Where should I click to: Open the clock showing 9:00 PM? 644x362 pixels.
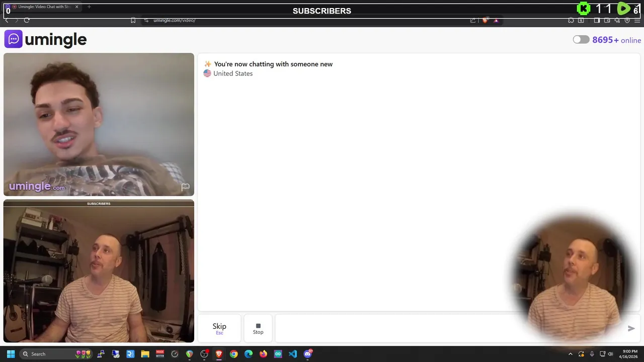pos(629,354)
